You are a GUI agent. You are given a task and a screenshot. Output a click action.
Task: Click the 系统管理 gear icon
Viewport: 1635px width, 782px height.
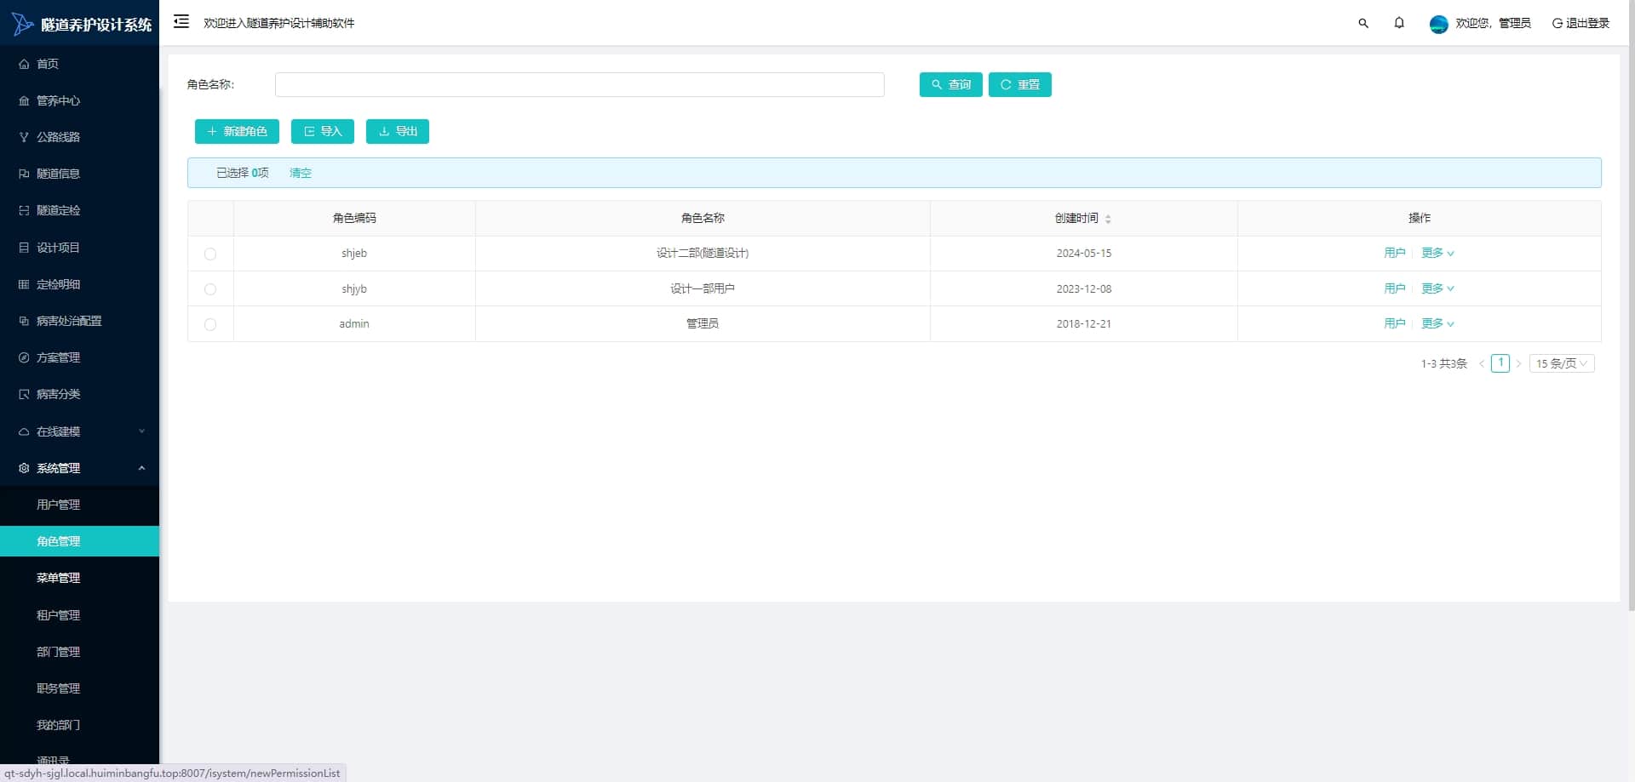(x=24, y=468)
